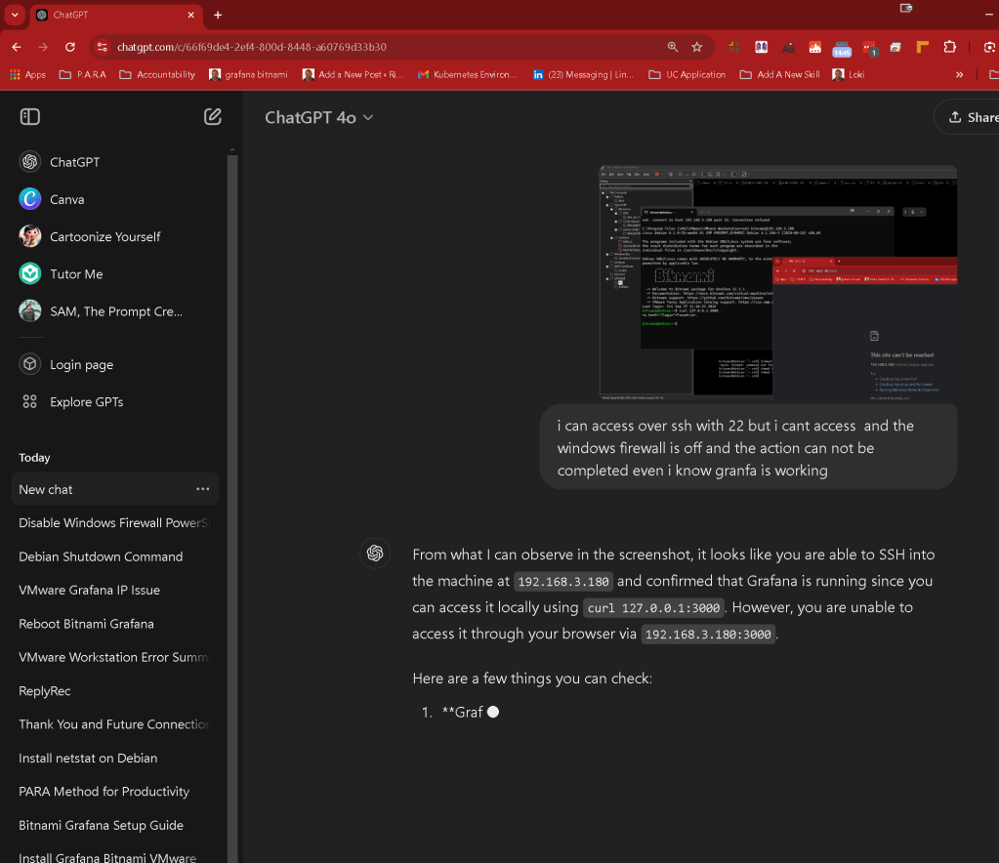Open the purple book extension icon
This screenshot has height=863, width=999.
[761, 47]
